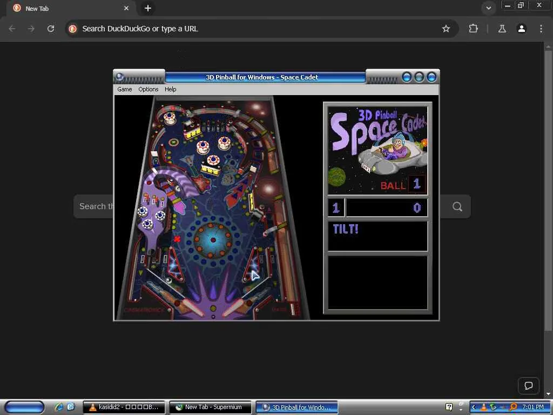Click the scrollbar down arrow

(548, 393)
